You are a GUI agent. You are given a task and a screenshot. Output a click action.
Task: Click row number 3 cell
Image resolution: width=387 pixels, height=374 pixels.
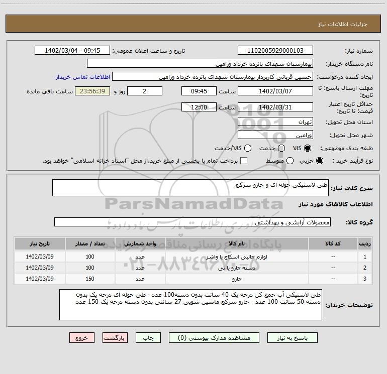pos(365,279)
